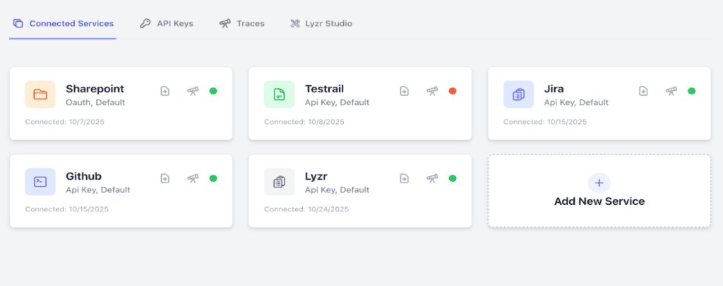Click 'Connected: 10/15/2025' on the Jira card
Viewport: 723px width, 286px height.
[545, 122]
